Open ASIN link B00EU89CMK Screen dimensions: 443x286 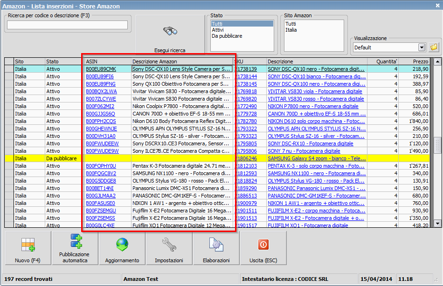(x=101, y=69)
